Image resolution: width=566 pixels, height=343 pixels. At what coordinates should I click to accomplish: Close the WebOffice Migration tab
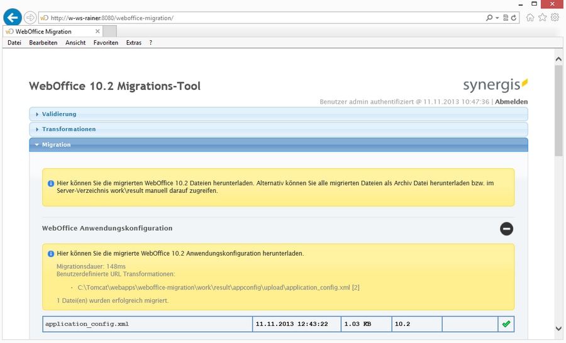pyautogui.click(x=97, y=31)
